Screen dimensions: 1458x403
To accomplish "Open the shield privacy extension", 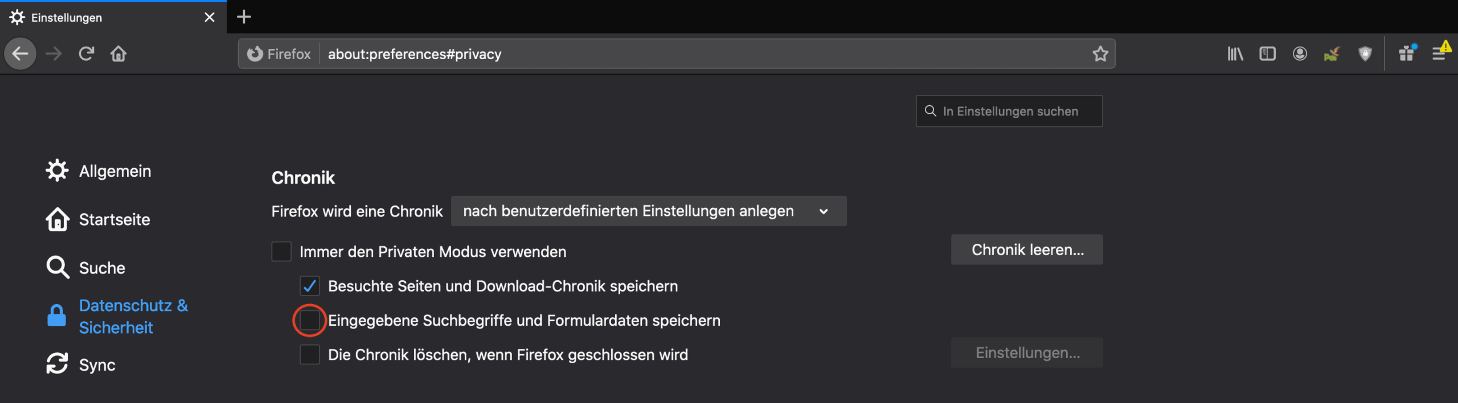I will pos(1365,53).
